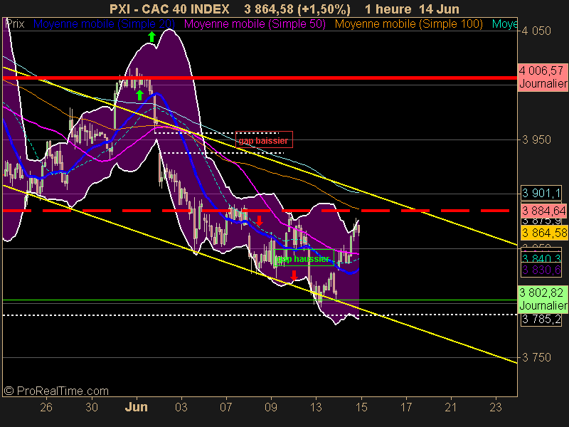This screenshot has width=569, height=427.
Task: Click the '13' date axis label
Action: click(x=316, y=407)
